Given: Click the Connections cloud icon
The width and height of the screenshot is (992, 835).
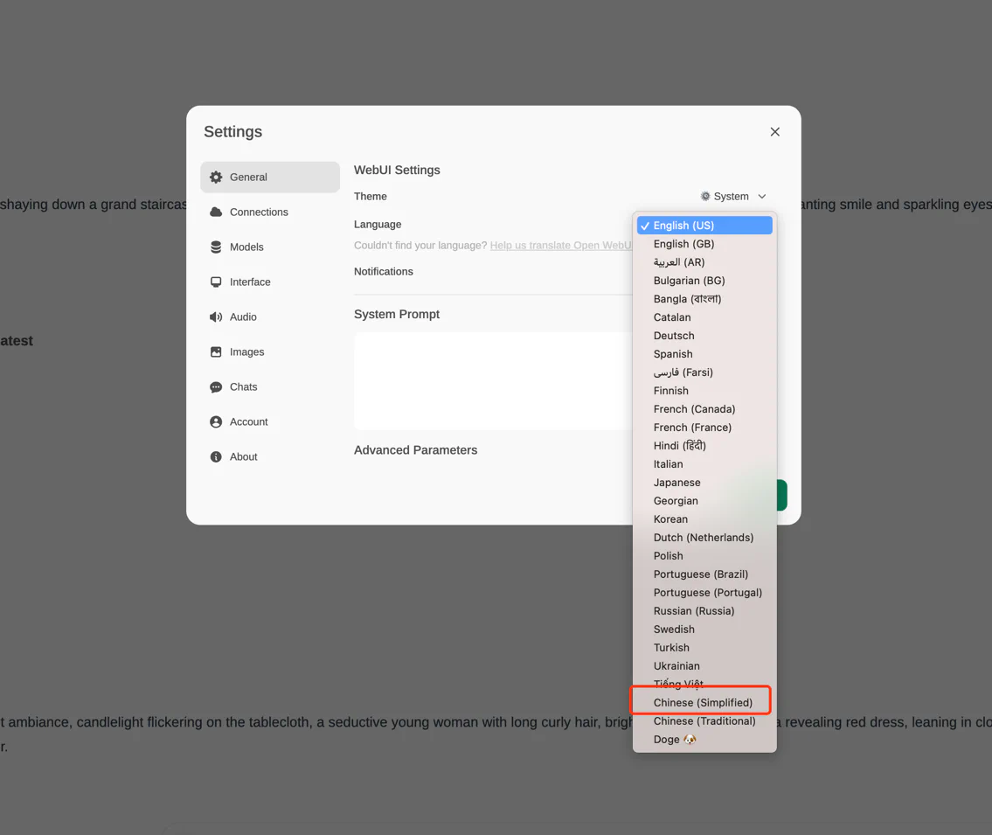Looking at the screenshot, I should tap(216, 212).
